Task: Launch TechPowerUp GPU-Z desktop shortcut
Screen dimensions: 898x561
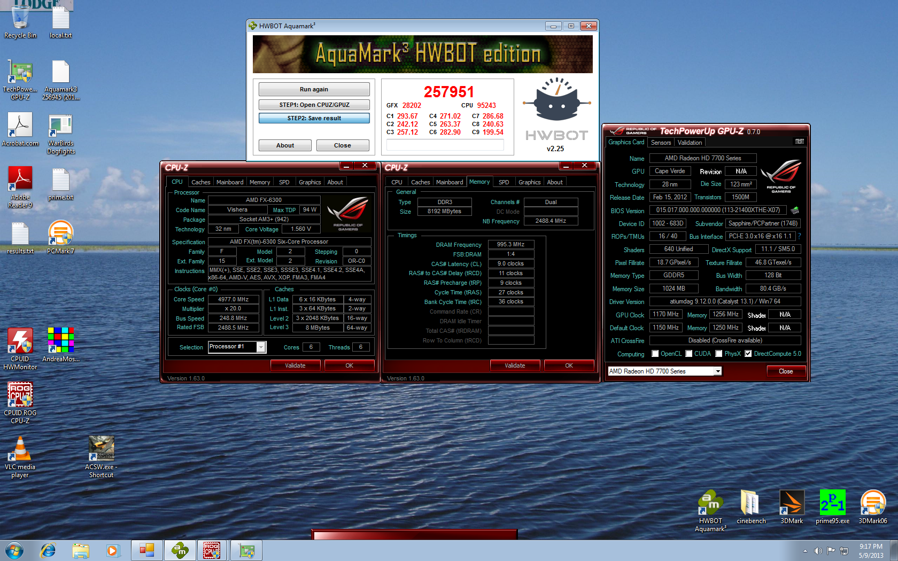Action: [x=20, y=80]
